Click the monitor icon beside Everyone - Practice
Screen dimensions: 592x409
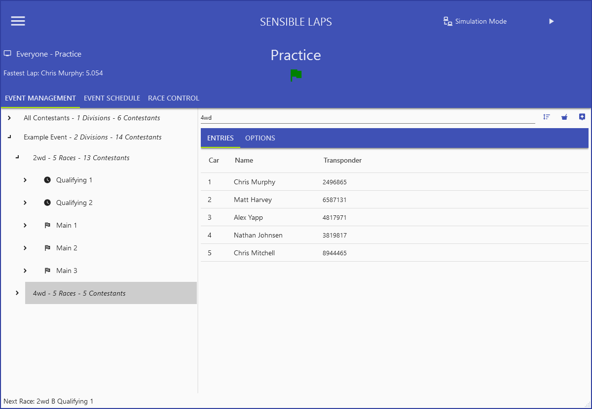tap(7, 54)
